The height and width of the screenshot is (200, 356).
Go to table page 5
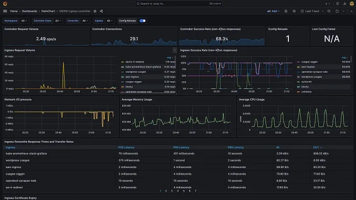point(184,191)
